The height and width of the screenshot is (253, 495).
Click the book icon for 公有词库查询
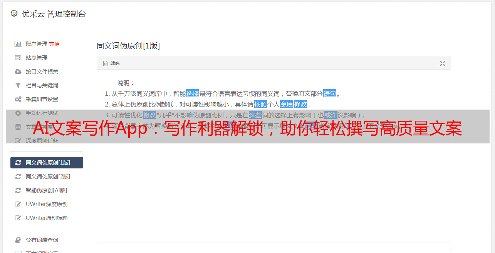[18, 240]
